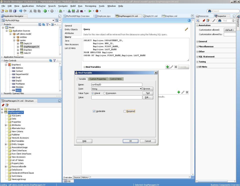240x186 pixels.
Task: Click green plus to add bind variable
Action: click(x=167, y=67)
